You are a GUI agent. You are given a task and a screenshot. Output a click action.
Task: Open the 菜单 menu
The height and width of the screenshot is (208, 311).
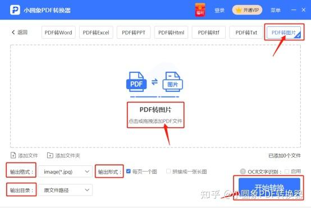pyautogui.click(x=276, y=10)
